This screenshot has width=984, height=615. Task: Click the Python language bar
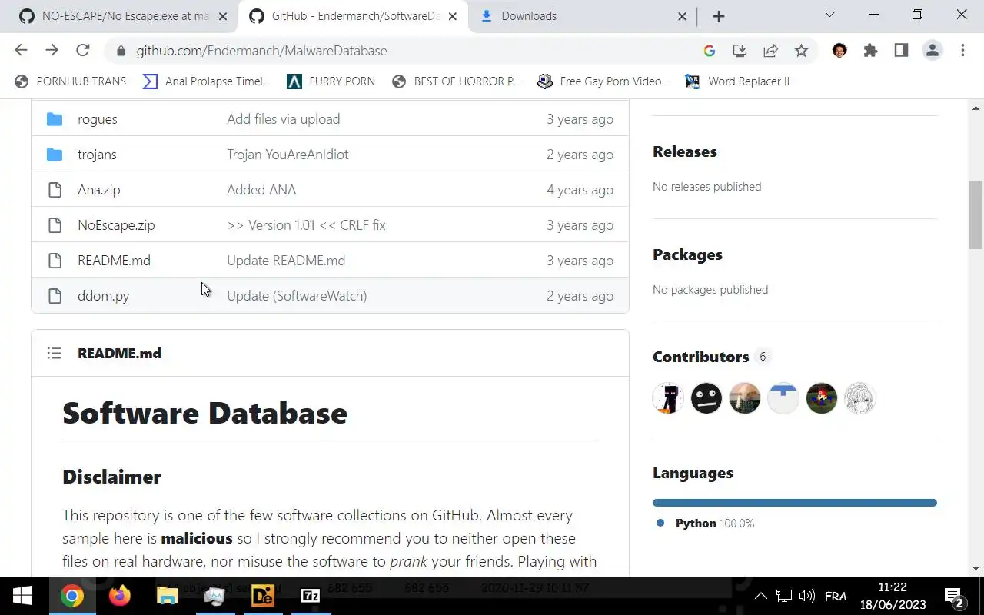tap(794, 503)
